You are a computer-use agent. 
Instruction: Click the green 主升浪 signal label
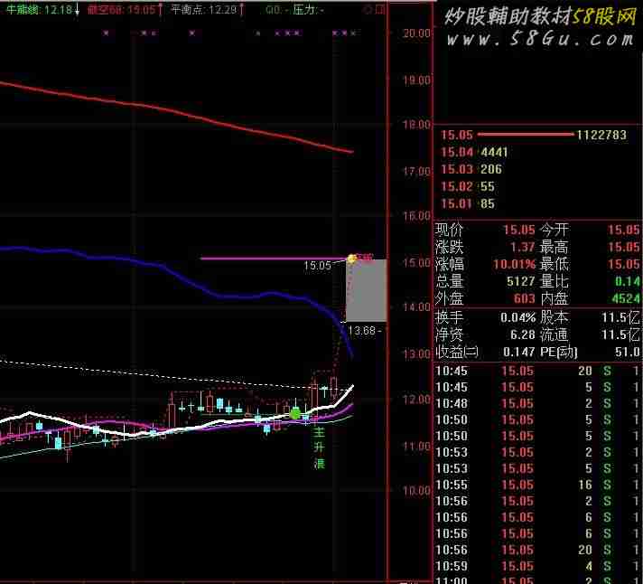[319, 447]
